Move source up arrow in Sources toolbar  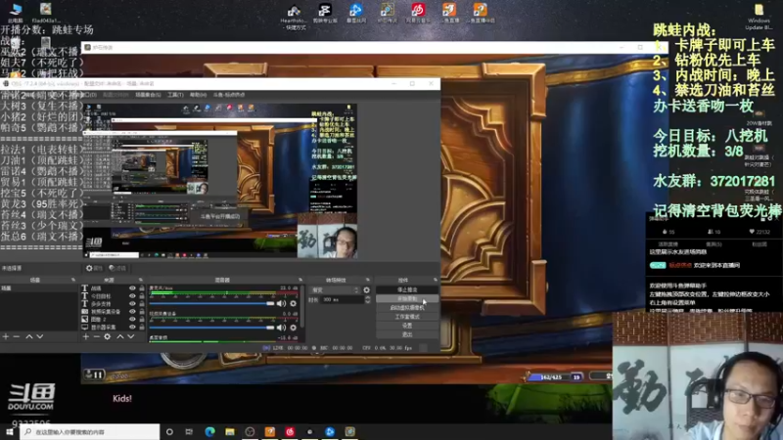point(119,336)
